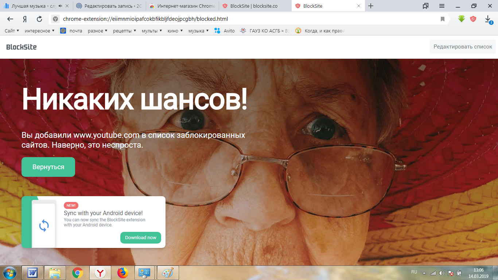The image size is (498, 280).
Task: Launch Microsoft Word from the taskbar
Action: point(33,273)
